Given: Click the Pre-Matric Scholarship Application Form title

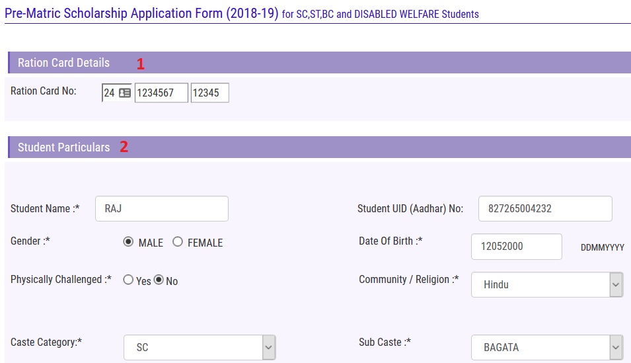Looking at the screenshot, I should click(141, 13).
